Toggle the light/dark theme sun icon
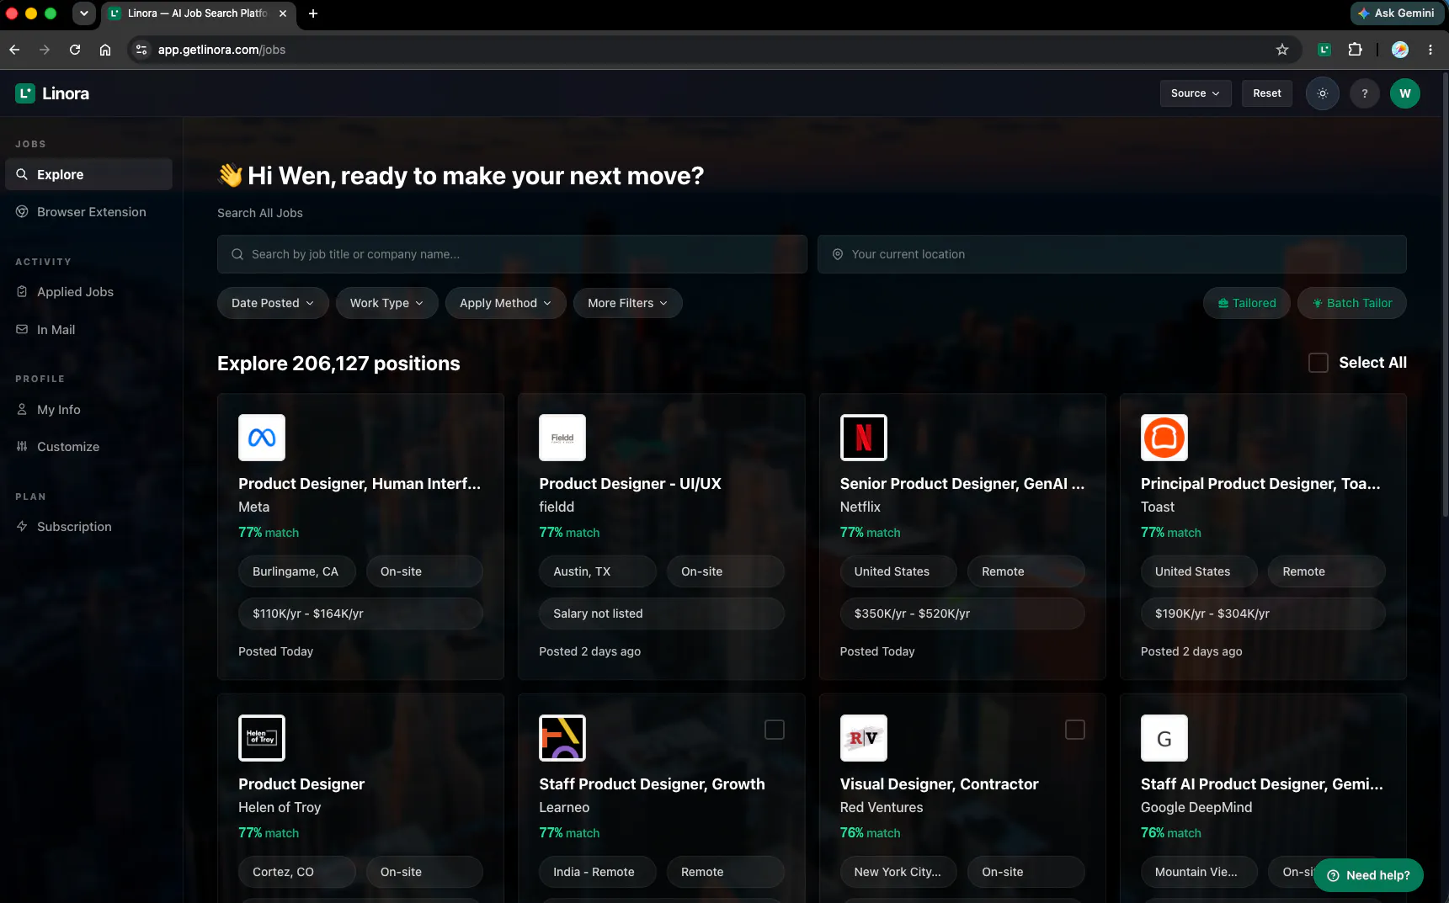This screenshot has height=903, width=1449. (x=1323, y=93)
